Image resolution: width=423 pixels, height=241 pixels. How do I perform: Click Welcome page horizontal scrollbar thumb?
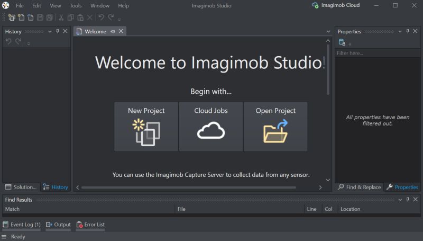[x=189, y=188]
